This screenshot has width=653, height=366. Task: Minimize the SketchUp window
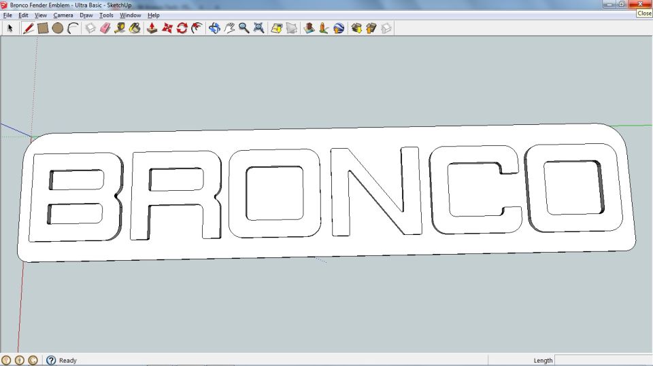[x=609, y=4]
